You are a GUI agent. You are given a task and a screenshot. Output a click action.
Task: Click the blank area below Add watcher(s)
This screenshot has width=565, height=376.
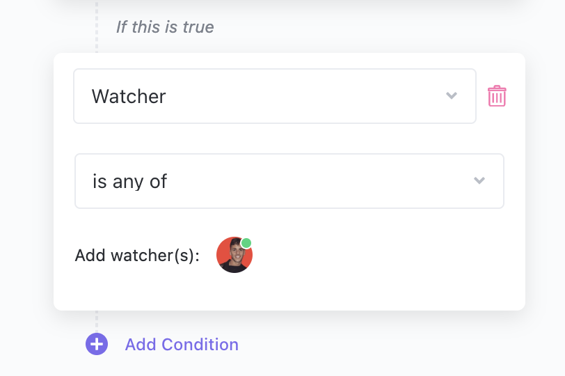tap(278, 292)
